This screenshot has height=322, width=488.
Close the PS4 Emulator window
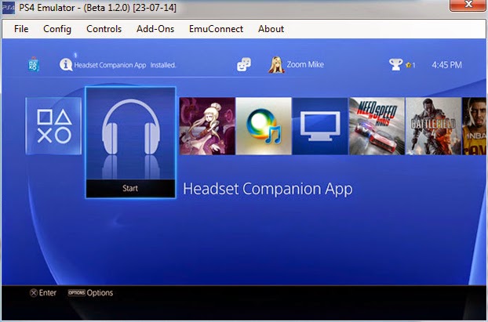pyautogui.click(x=468, y=5)
